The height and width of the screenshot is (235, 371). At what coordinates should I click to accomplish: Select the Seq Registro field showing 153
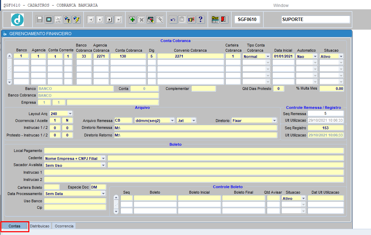[325, 128]
